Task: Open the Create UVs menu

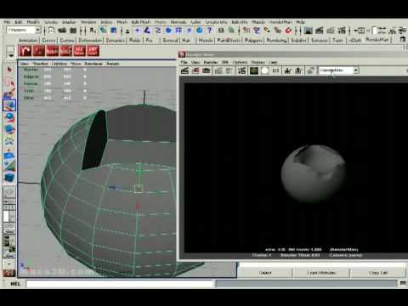Action: 216,22
